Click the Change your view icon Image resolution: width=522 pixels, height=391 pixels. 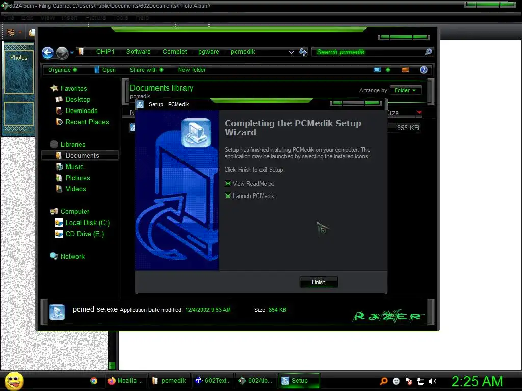click(377, 70)
